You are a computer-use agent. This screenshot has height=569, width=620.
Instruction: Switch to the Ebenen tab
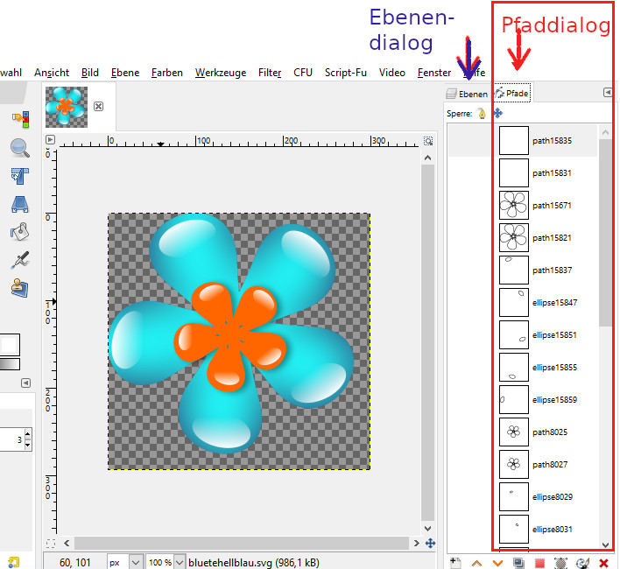tap(467, 94)
